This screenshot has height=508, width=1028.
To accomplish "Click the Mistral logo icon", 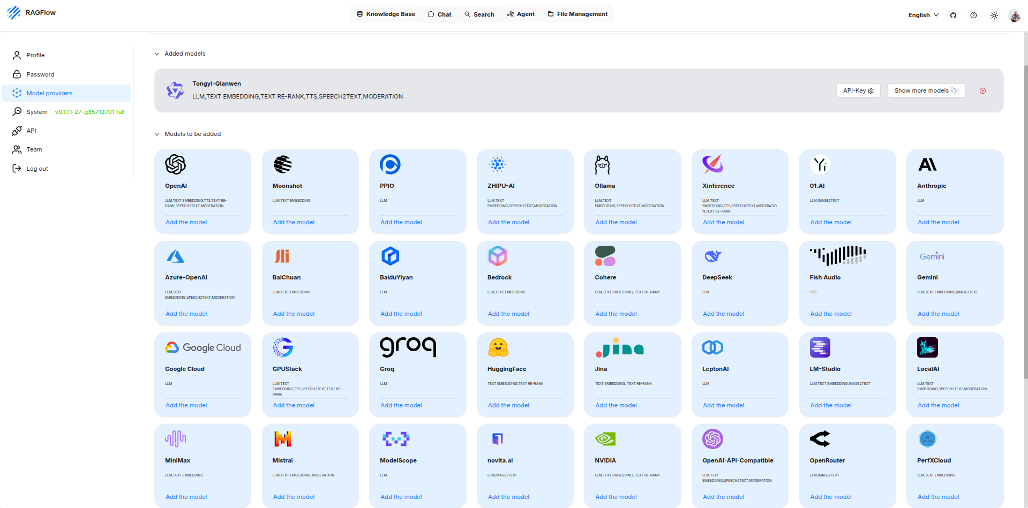I will pos(283,439).
